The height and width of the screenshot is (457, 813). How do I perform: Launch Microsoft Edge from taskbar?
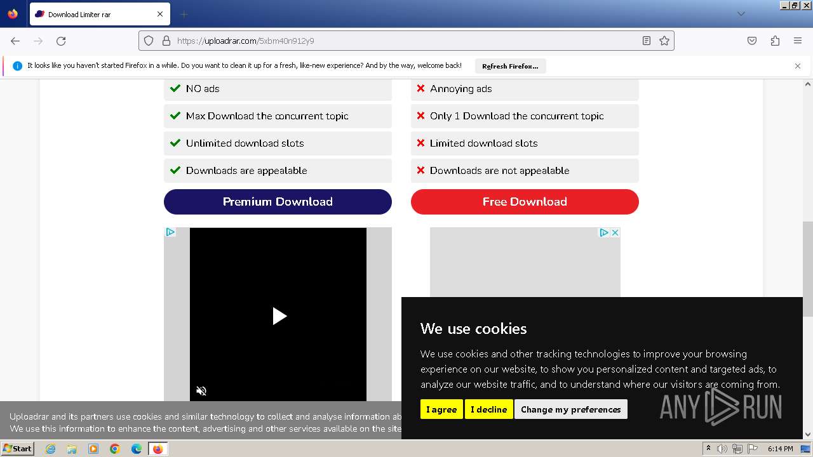click(137, 449)
